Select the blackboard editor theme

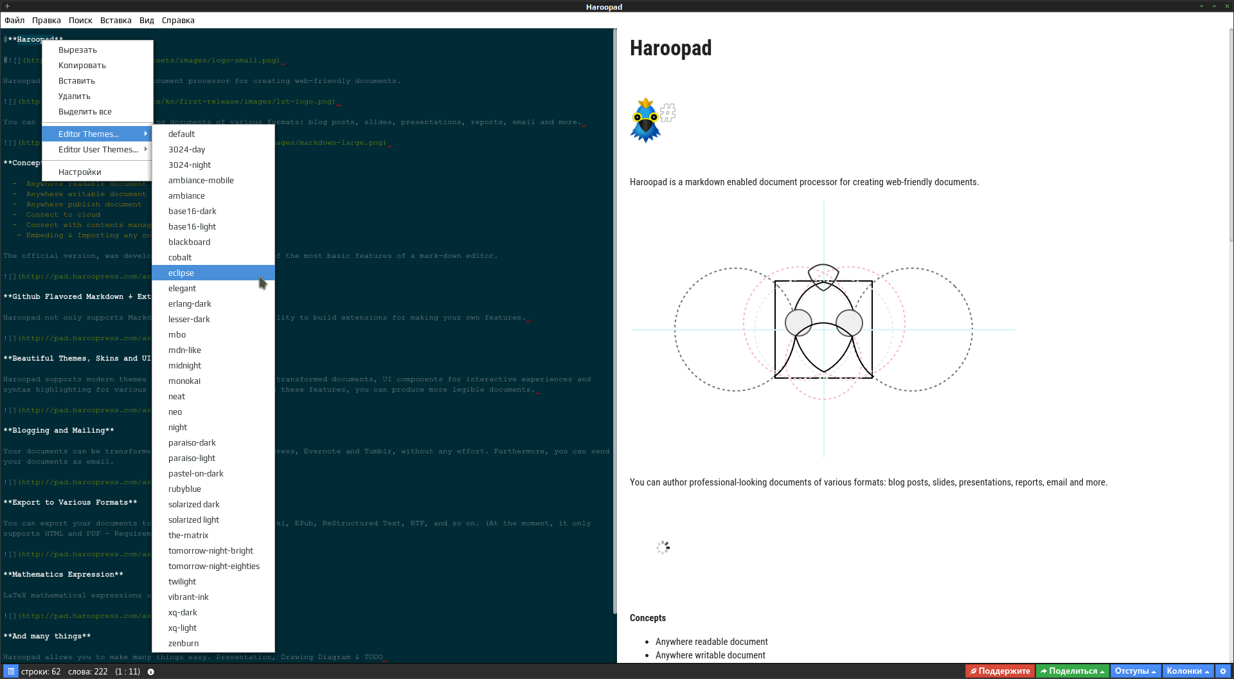[213, 242]
